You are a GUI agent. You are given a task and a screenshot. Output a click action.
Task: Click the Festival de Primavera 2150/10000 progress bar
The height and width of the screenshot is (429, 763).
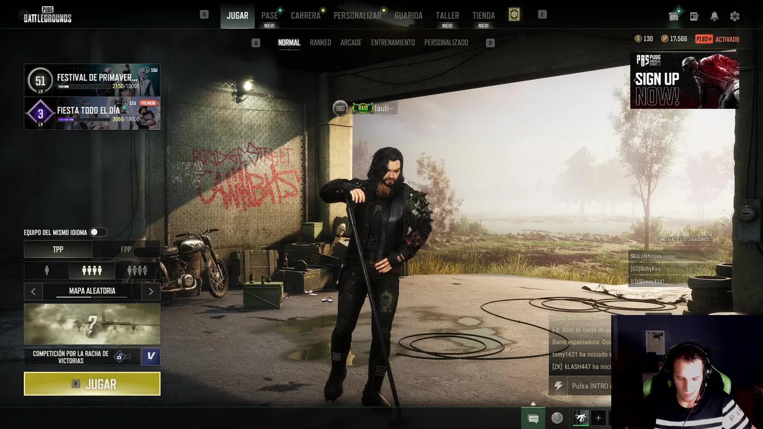pyautogui.click(x=83, y=86)
